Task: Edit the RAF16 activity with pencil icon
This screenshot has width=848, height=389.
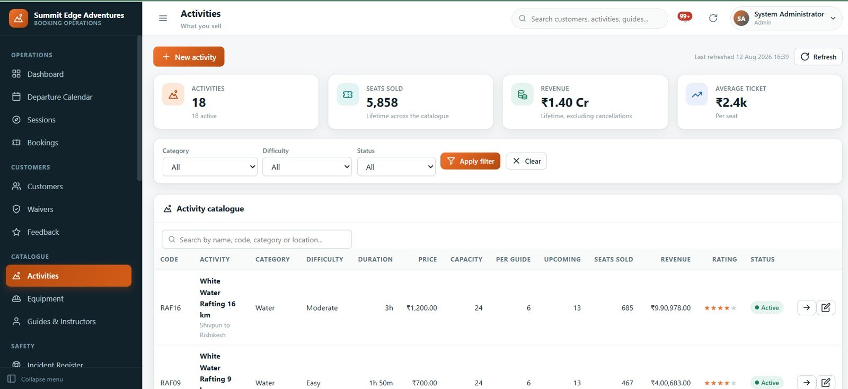Action: pyautogui.click(x=826, y=307)
